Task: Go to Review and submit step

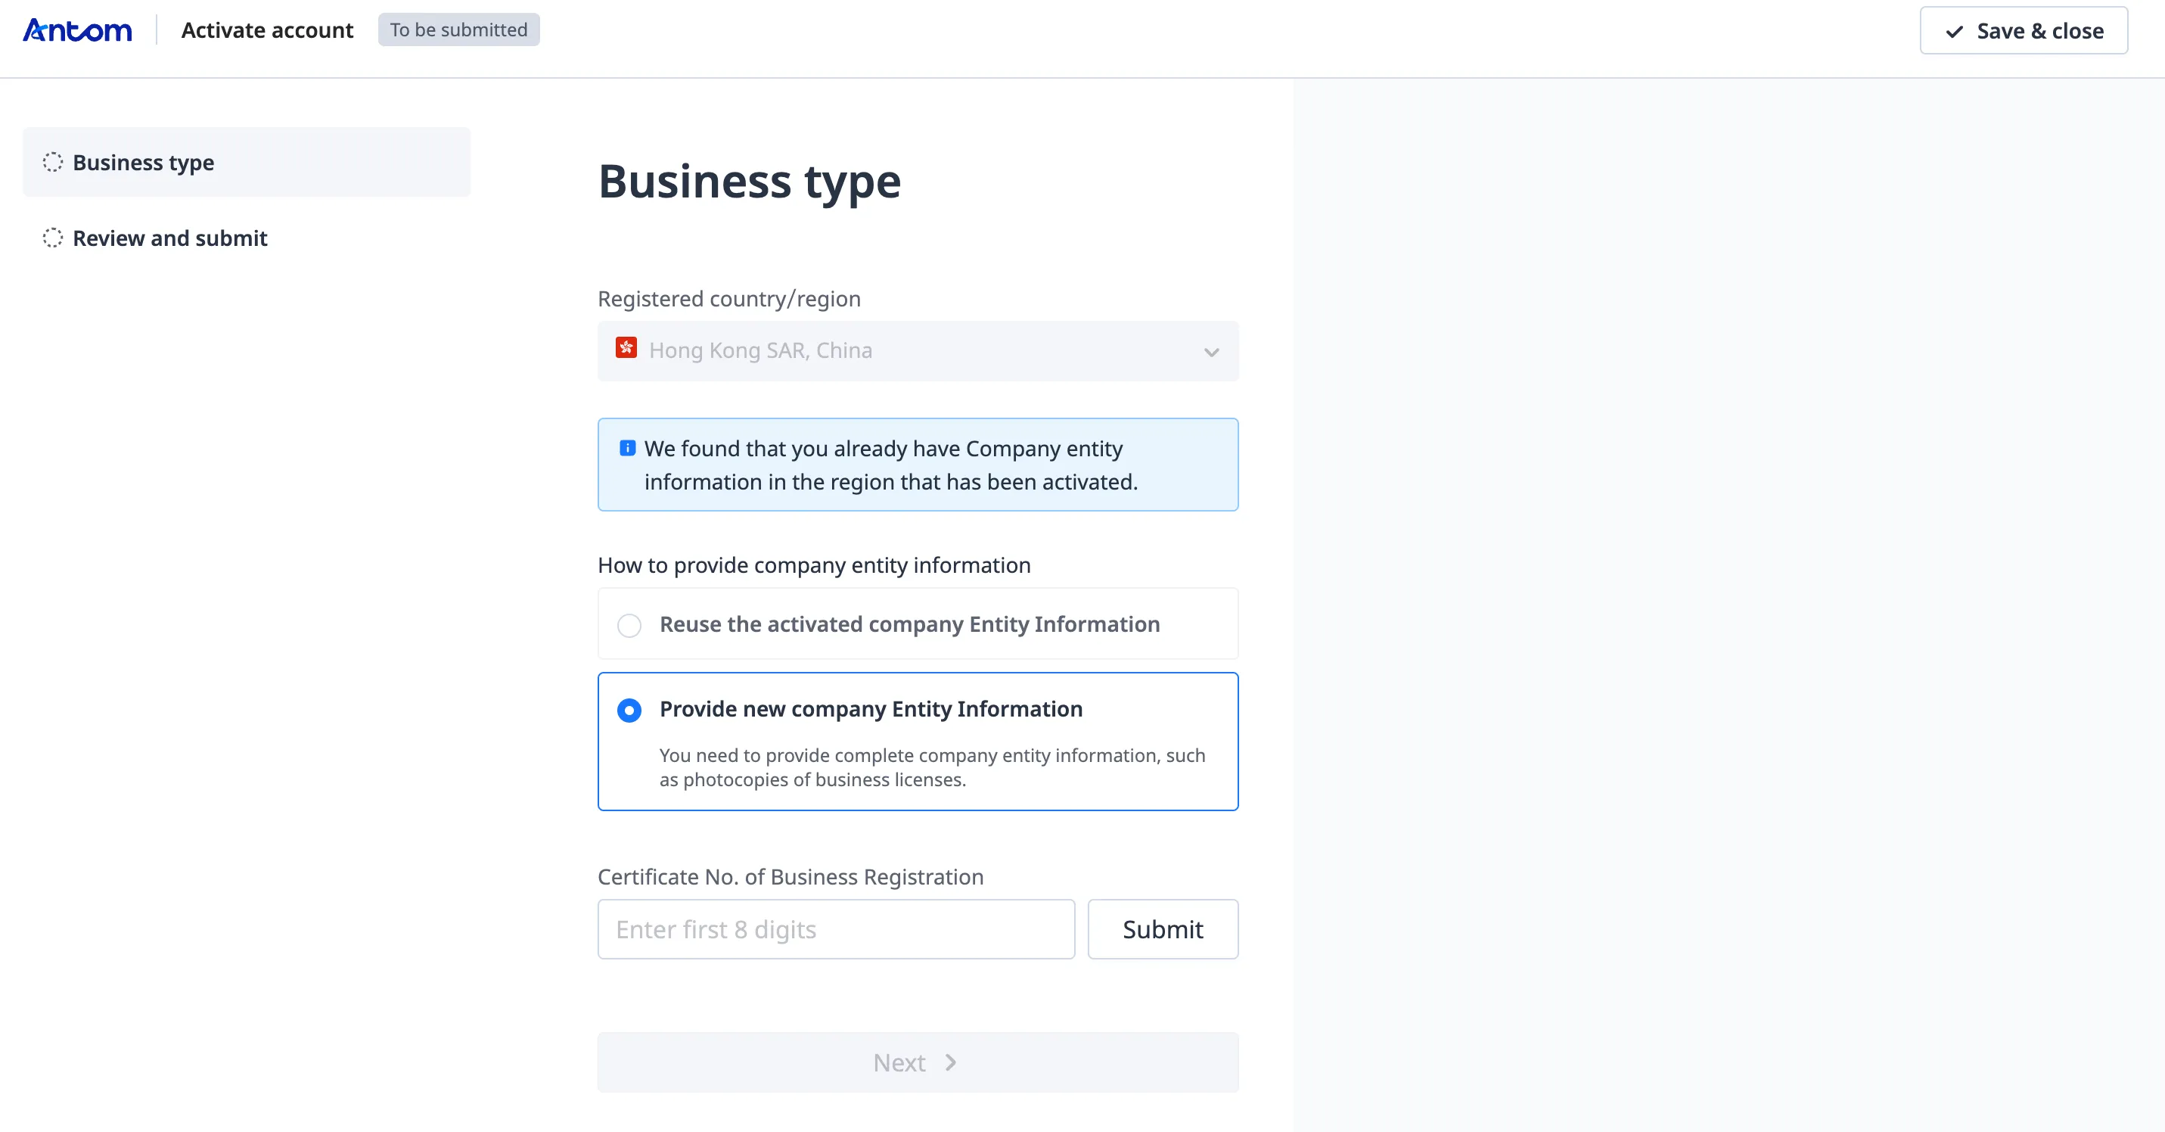Action: [x=169, y=238]
